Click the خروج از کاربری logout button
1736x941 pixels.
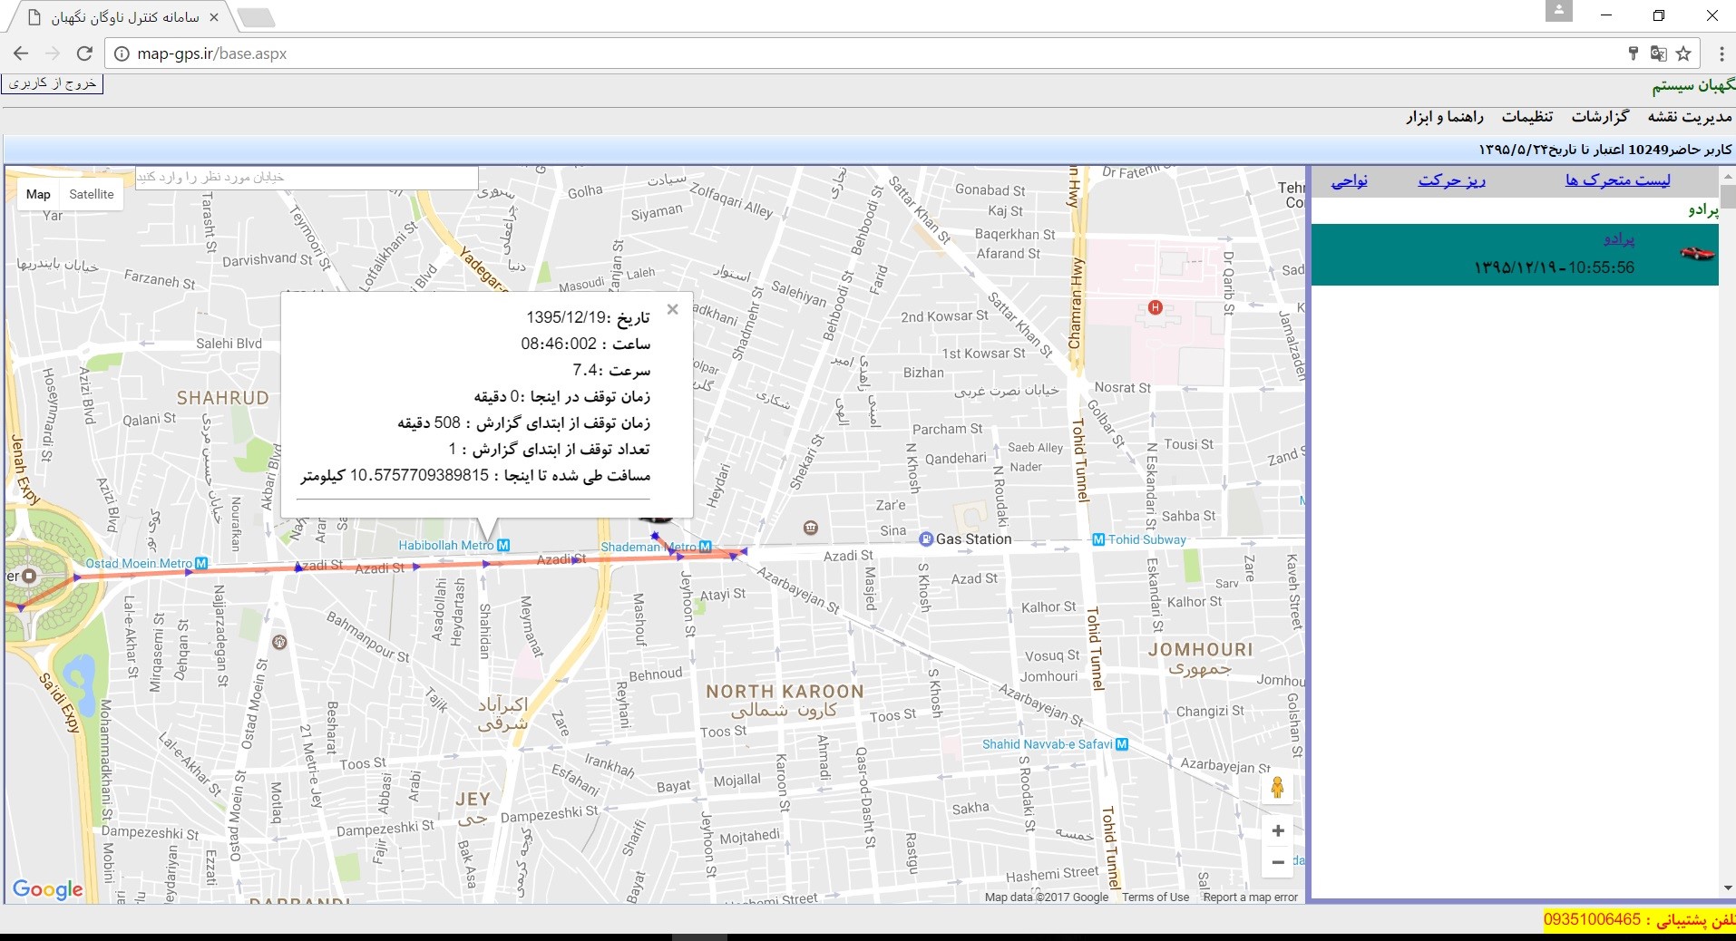(53, 83)
